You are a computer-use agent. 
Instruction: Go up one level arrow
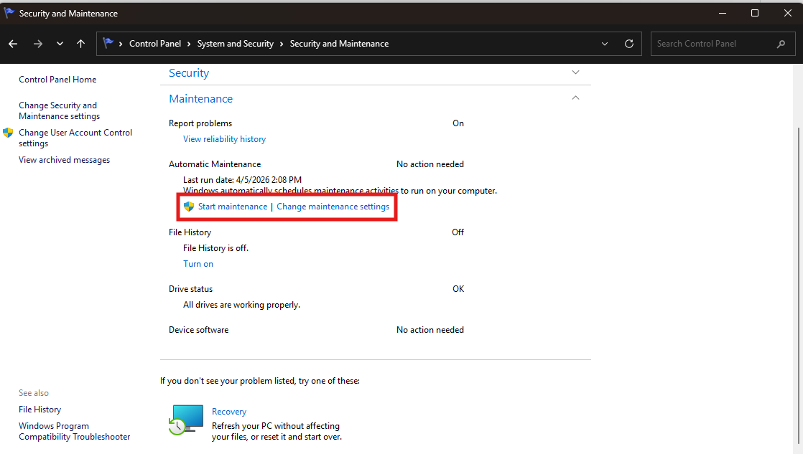coord(81,44)
